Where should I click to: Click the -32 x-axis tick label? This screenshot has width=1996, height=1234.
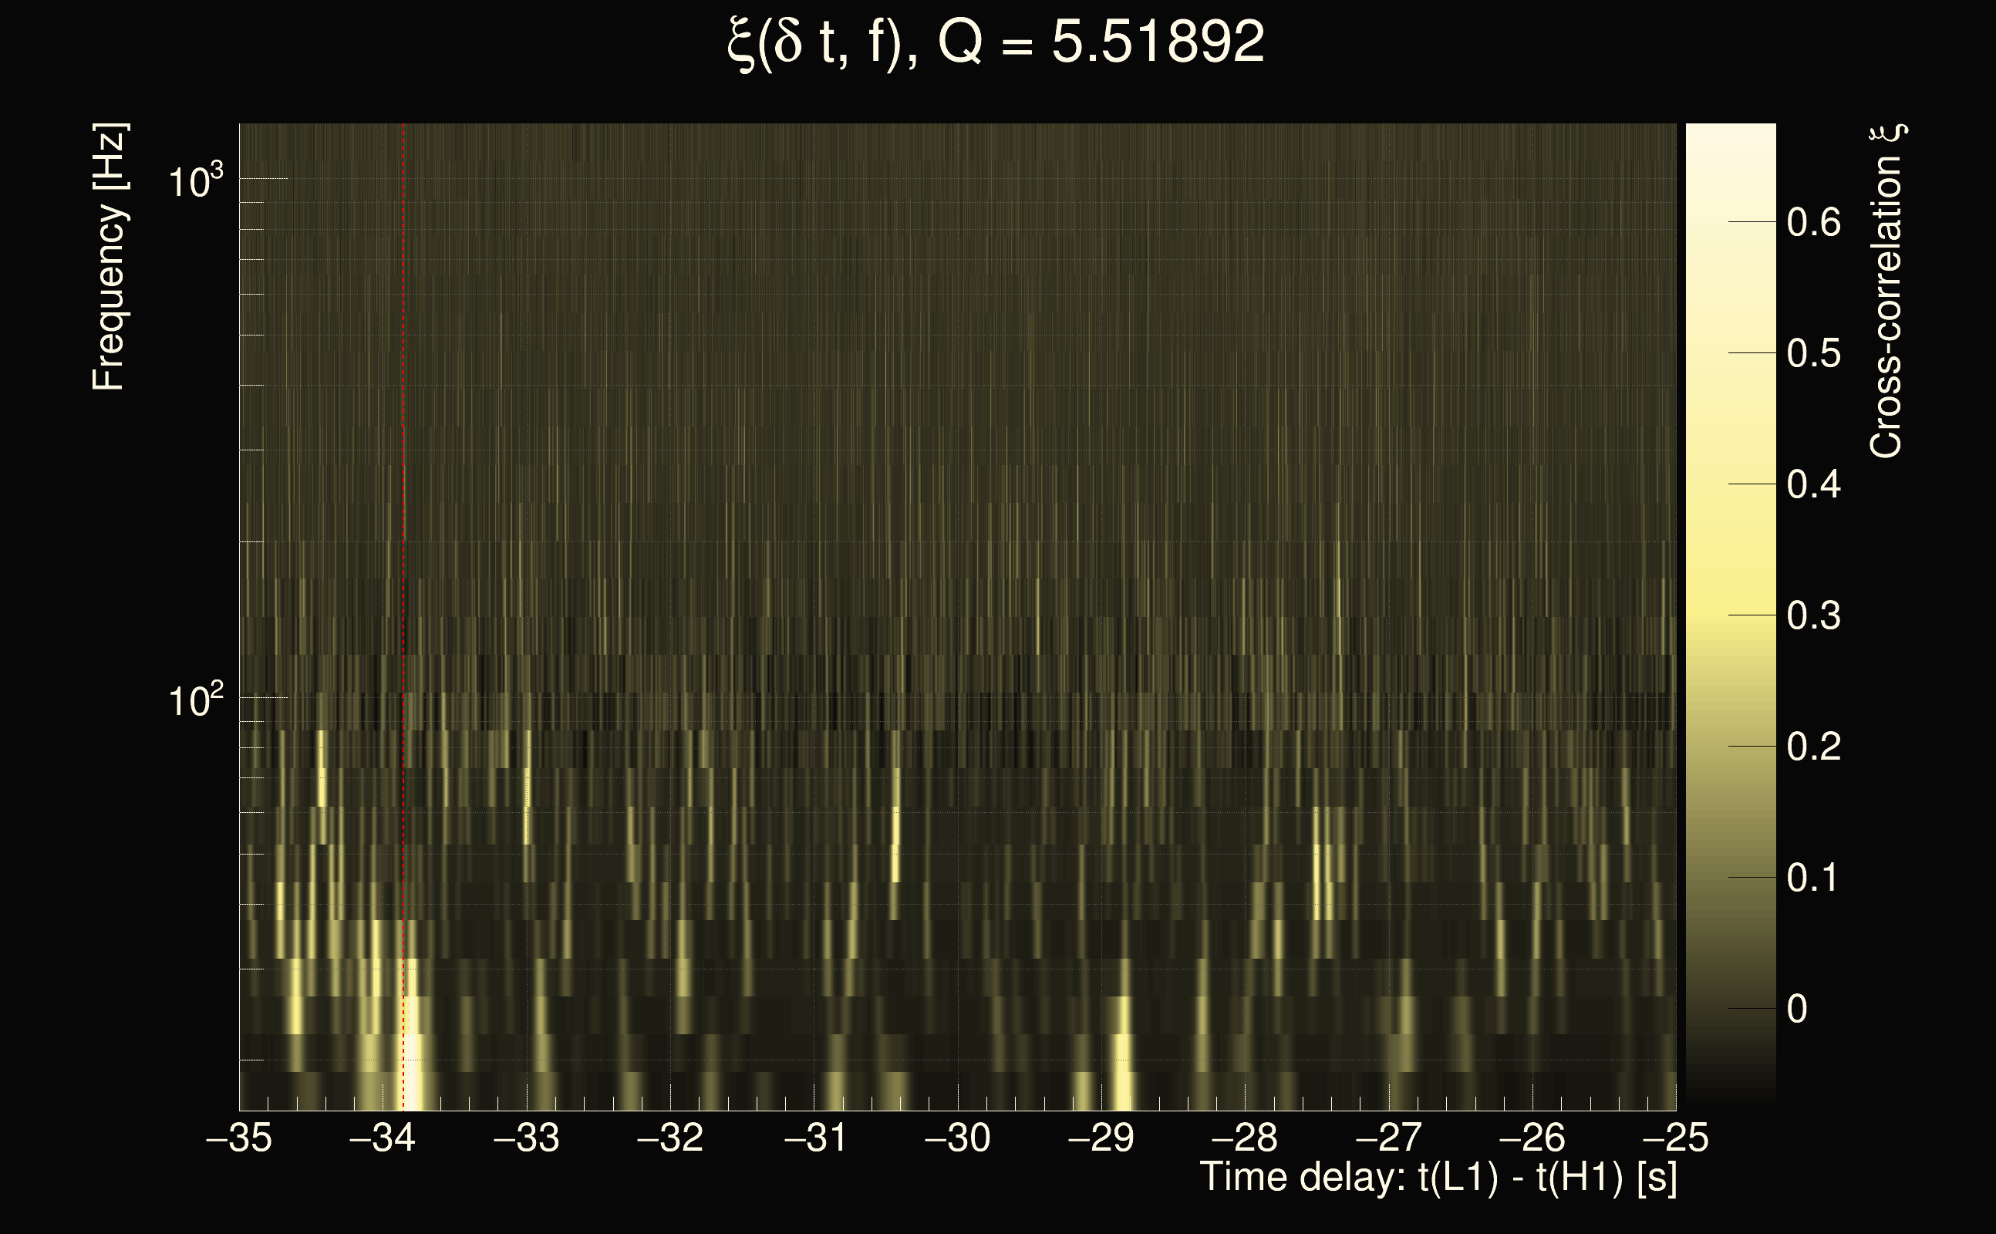[x=669, y=1138]
